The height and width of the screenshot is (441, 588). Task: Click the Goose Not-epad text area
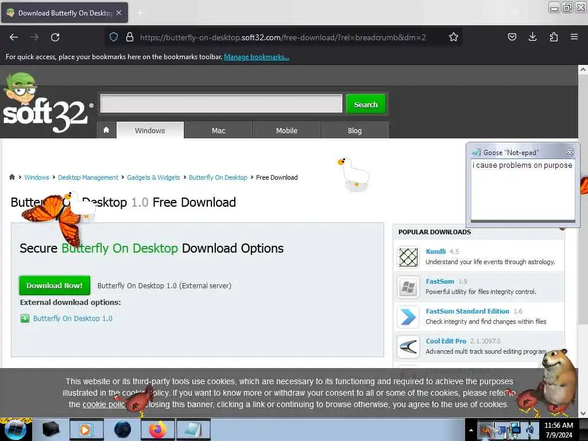pos(523,189)
